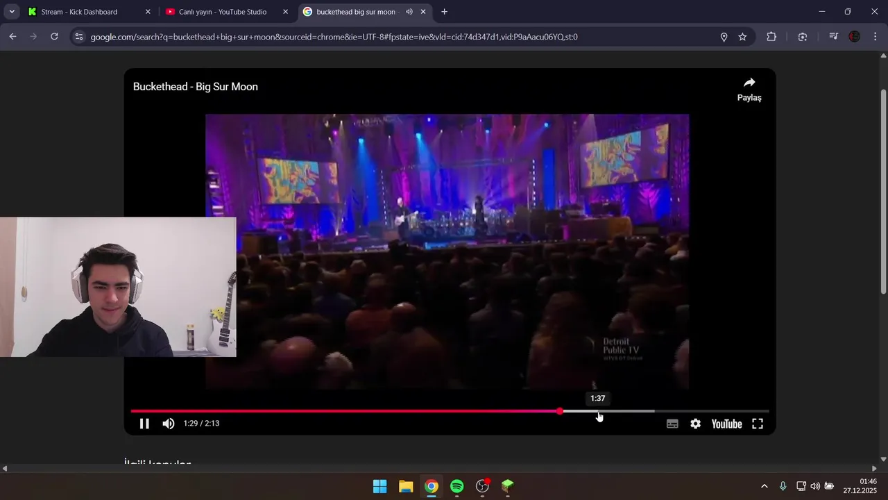Close the buckethead big sur moon tab
The image size is (888, 500).
423,12
